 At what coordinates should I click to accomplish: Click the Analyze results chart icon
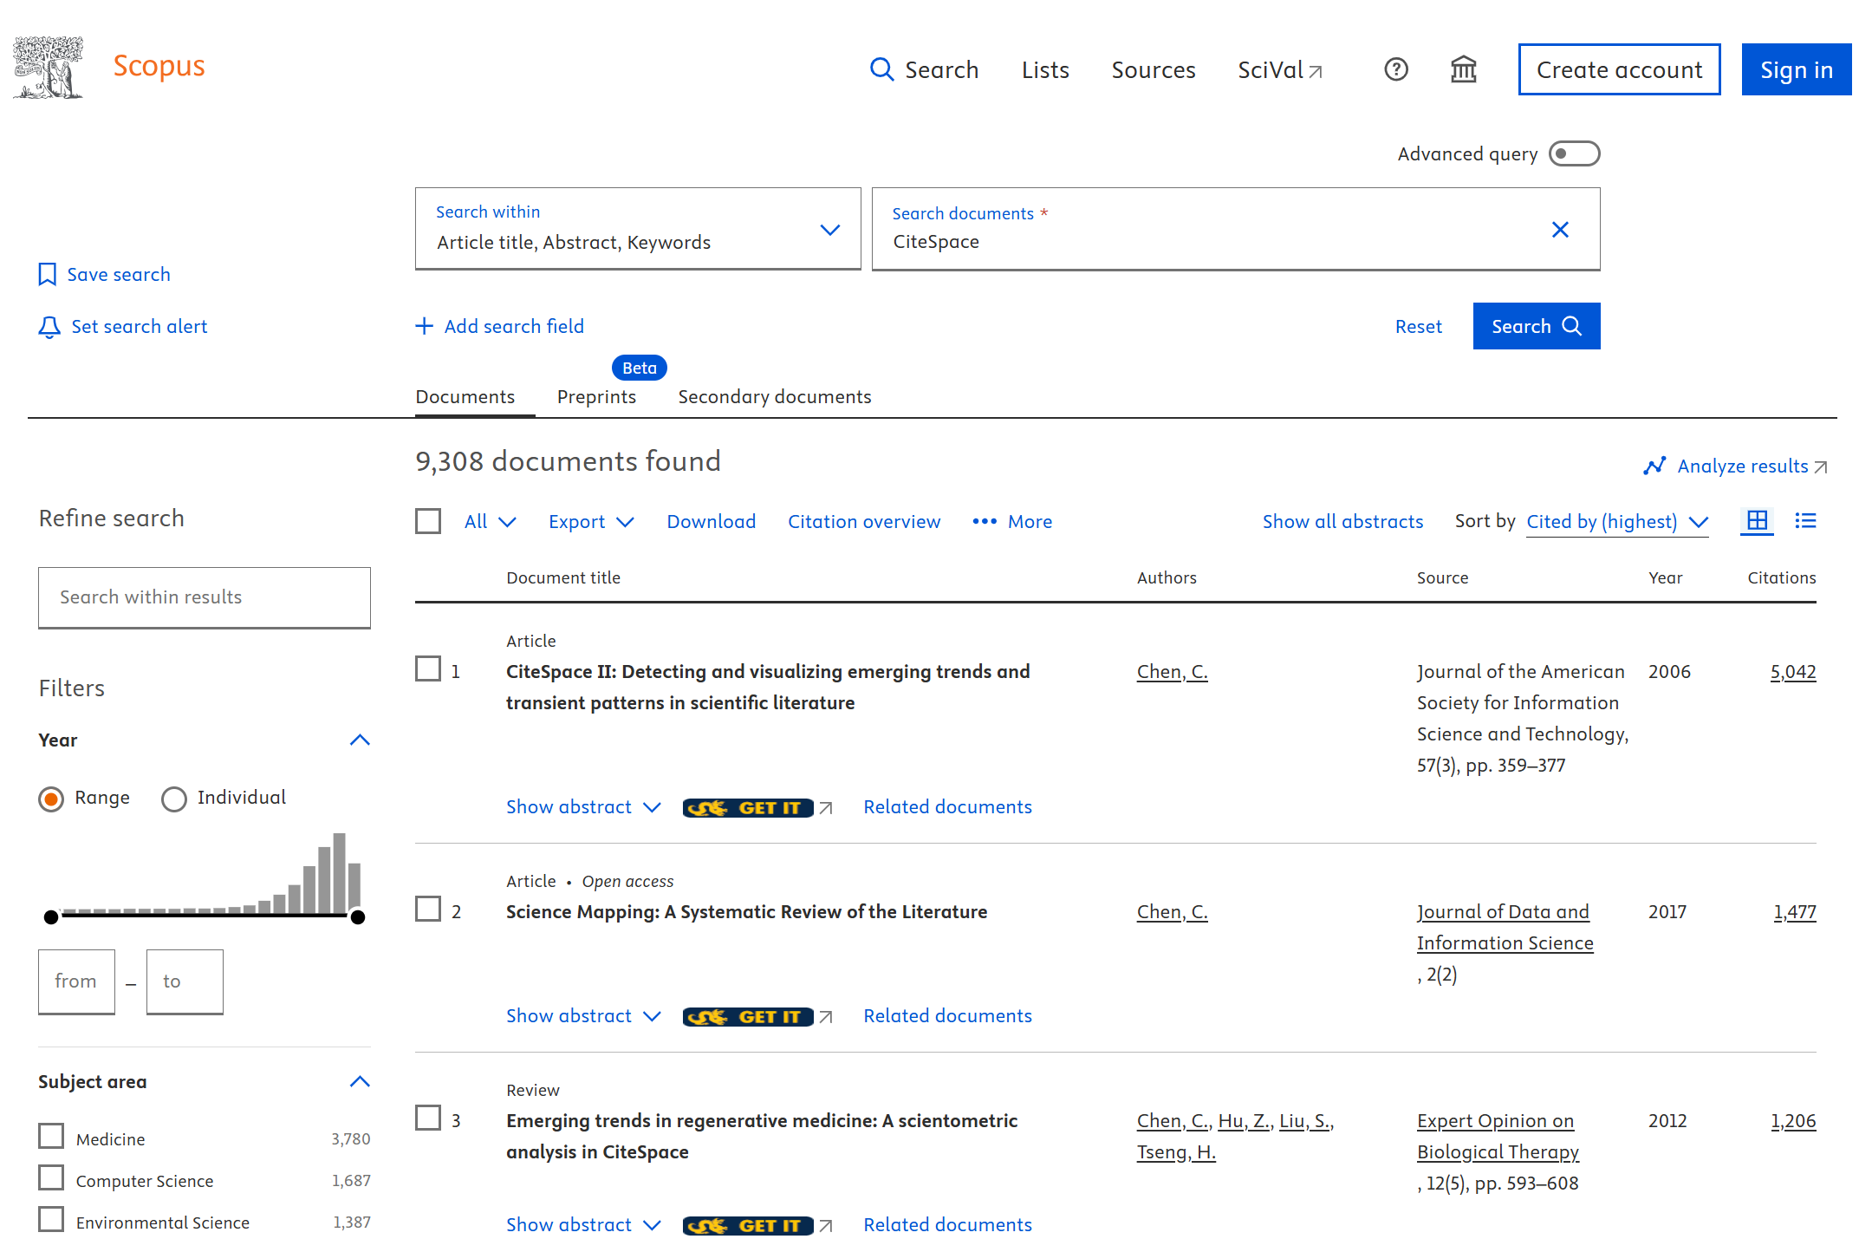[1654, 466]
